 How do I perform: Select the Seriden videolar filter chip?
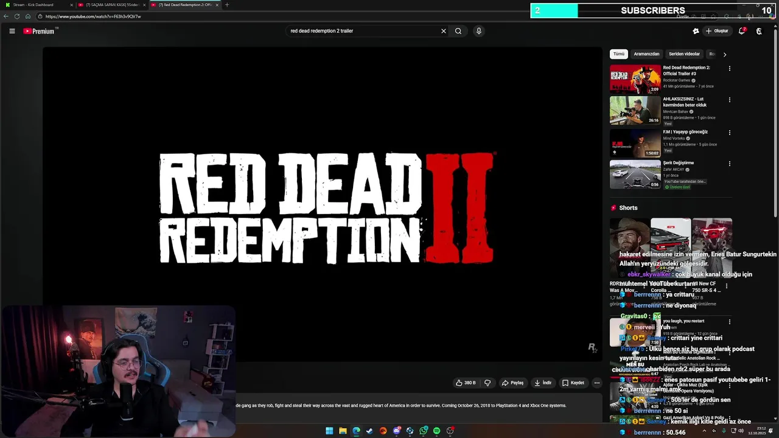(x=684, y=54)
